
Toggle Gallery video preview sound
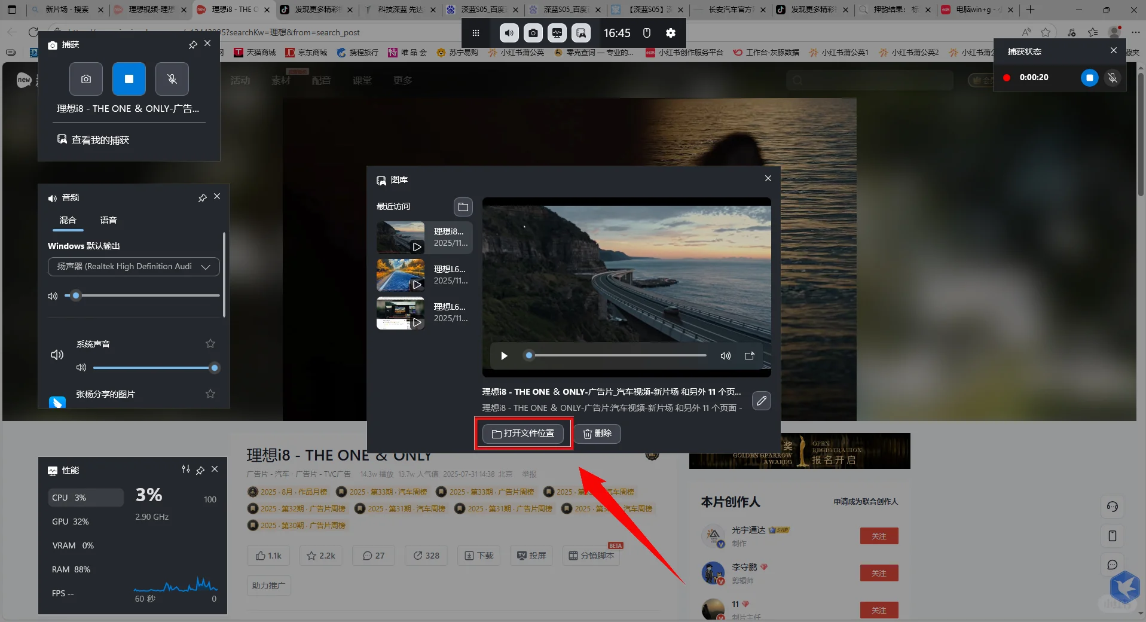[726, 356]
